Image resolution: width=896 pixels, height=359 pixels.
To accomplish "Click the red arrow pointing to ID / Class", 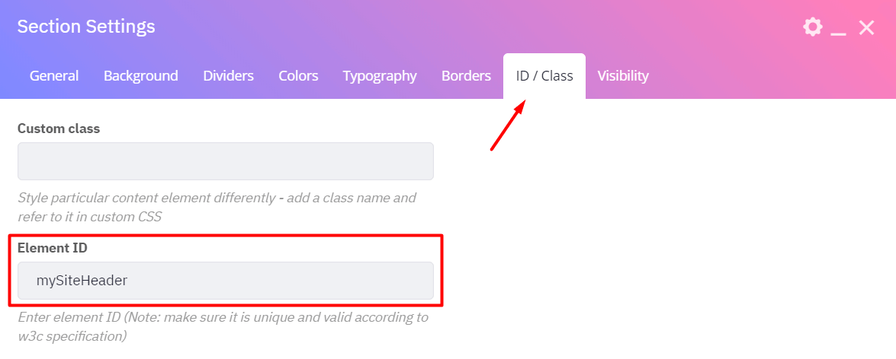I will pos(508,126).
